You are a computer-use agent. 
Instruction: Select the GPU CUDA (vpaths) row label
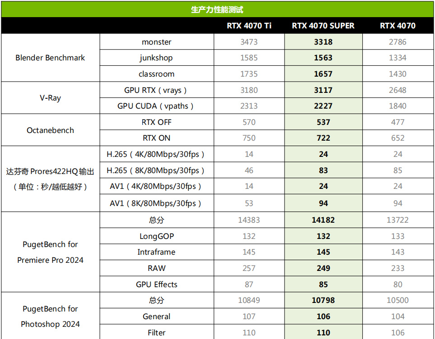pyautogui.click(x=155, y=106)
